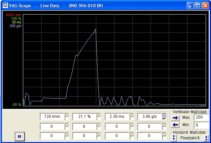Viewport: 211px width, 143px height.
Task: Click the arrow button right of Pixelzahl
Action: tap(206, 138)
